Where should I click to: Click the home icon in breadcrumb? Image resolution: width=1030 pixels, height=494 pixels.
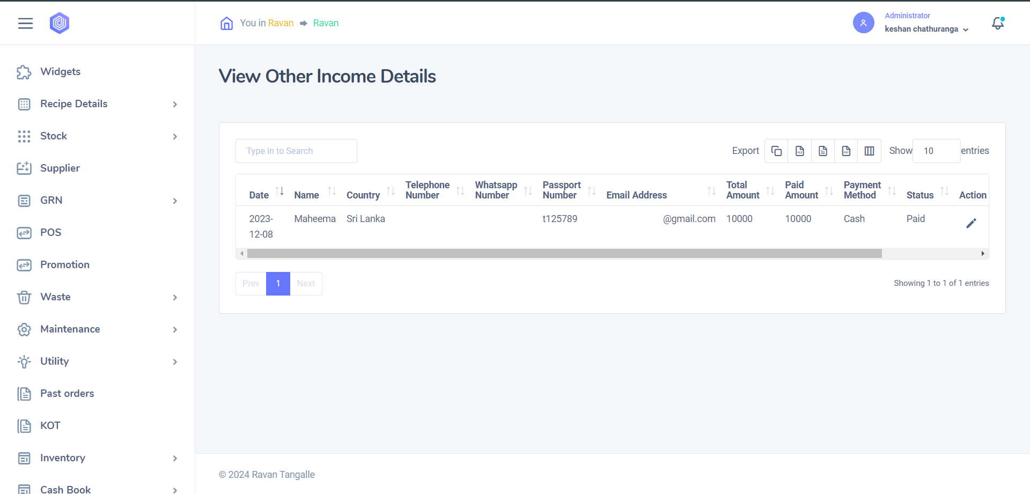click(226, 23)
